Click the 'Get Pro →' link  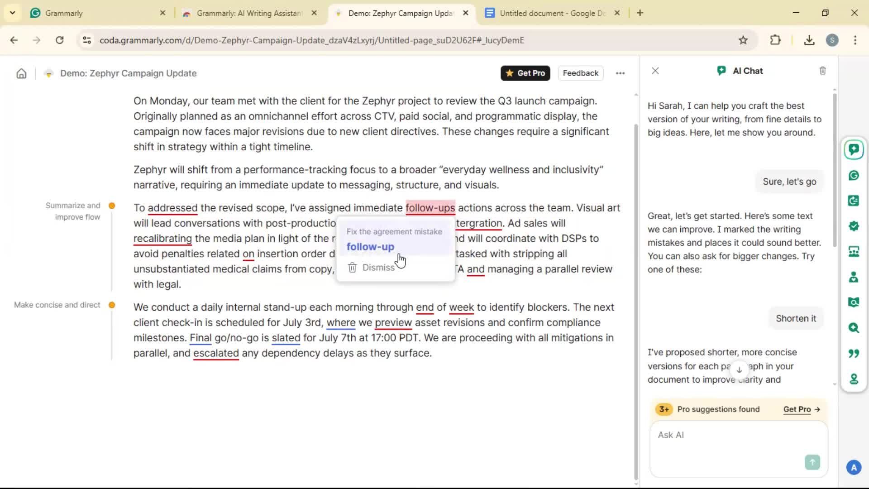point(802,409)
